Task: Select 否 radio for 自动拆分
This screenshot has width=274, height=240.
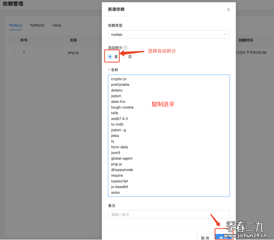Action: pyautogui.click(x=124, y=57)
